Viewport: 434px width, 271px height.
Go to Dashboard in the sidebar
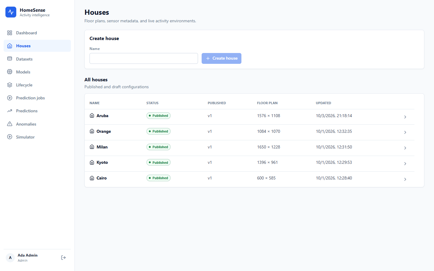click(37, 33)
